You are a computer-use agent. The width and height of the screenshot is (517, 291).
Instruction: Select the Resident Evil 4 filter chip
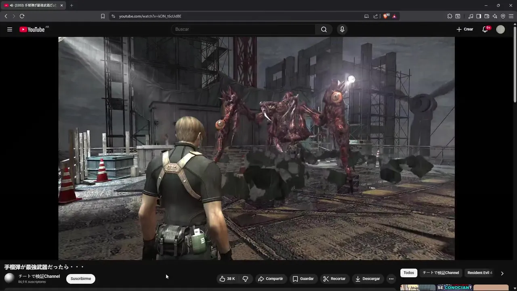point(479,273)
